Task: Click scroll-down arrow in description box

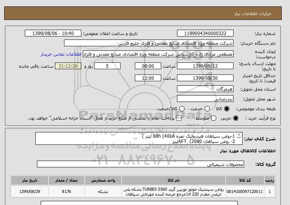Action: pos(239,137)
